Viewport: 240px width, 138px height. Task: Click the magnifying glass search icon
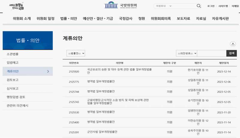point(199,6)
